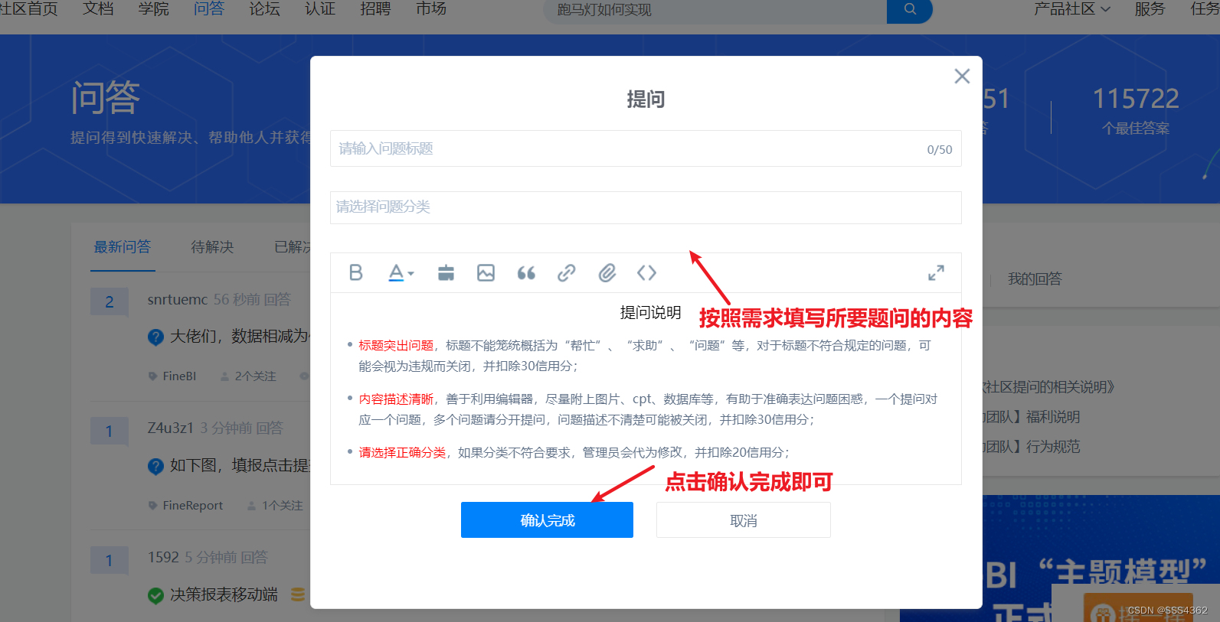Insert a blockquote in the editor
Viewport: 1220px width, 622px height.
tap(526, 272)
